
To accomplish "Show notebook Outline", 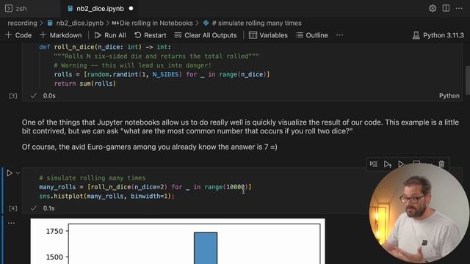I will 311,35.
